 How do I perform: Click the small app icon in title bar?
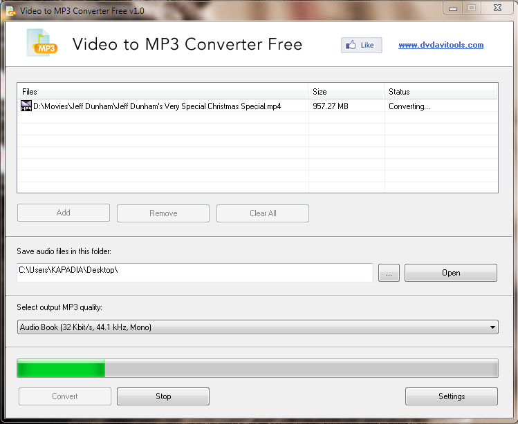11,11
